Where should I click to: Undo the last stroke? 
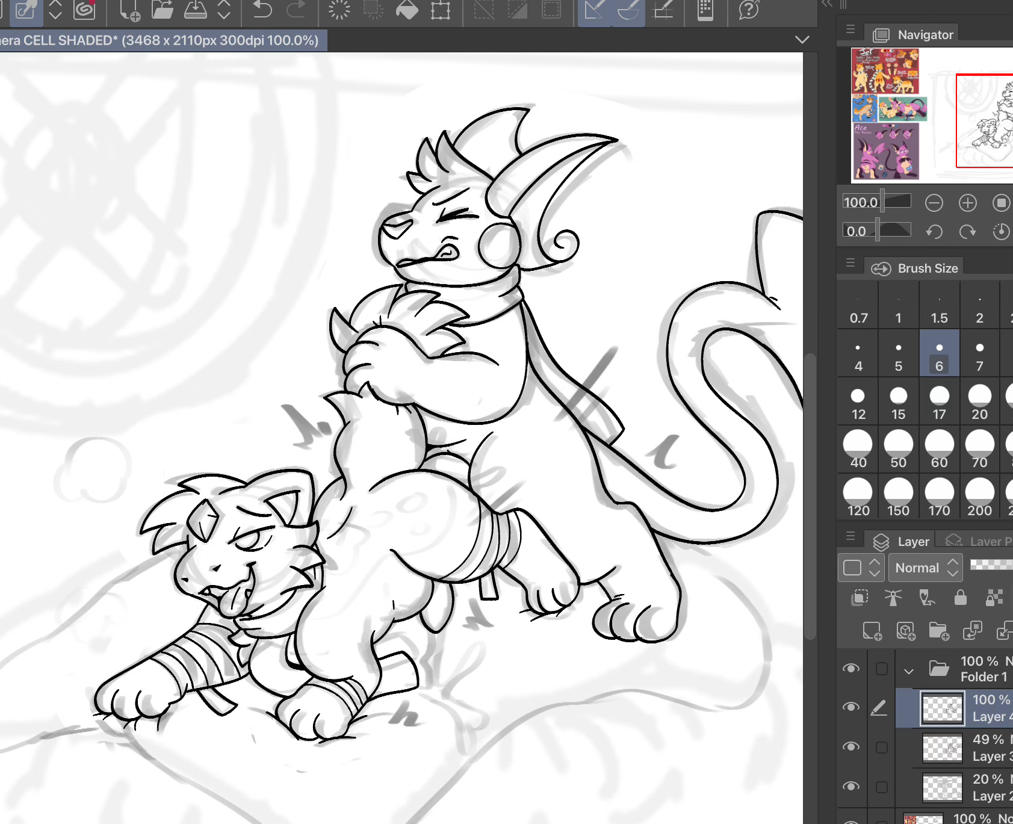262,10
